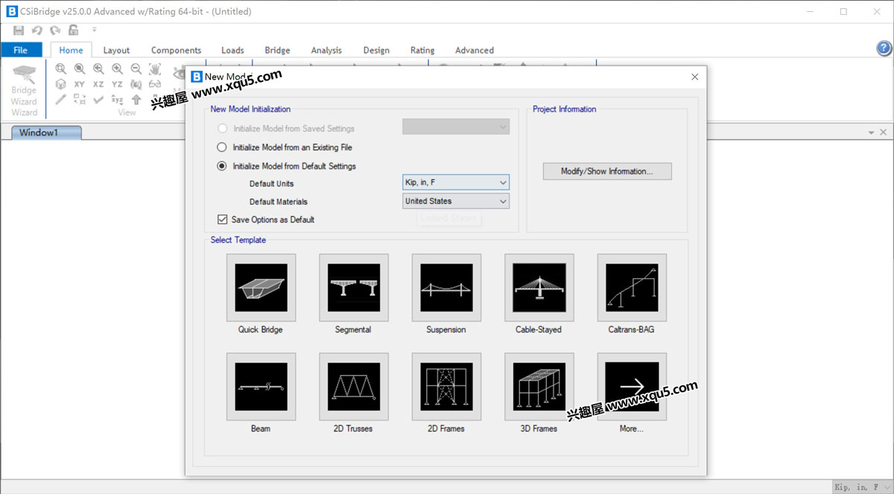This screenshot has width=894, height=494.
Task: Switch to the Home ribbon tab
Action: pos(71,50)
